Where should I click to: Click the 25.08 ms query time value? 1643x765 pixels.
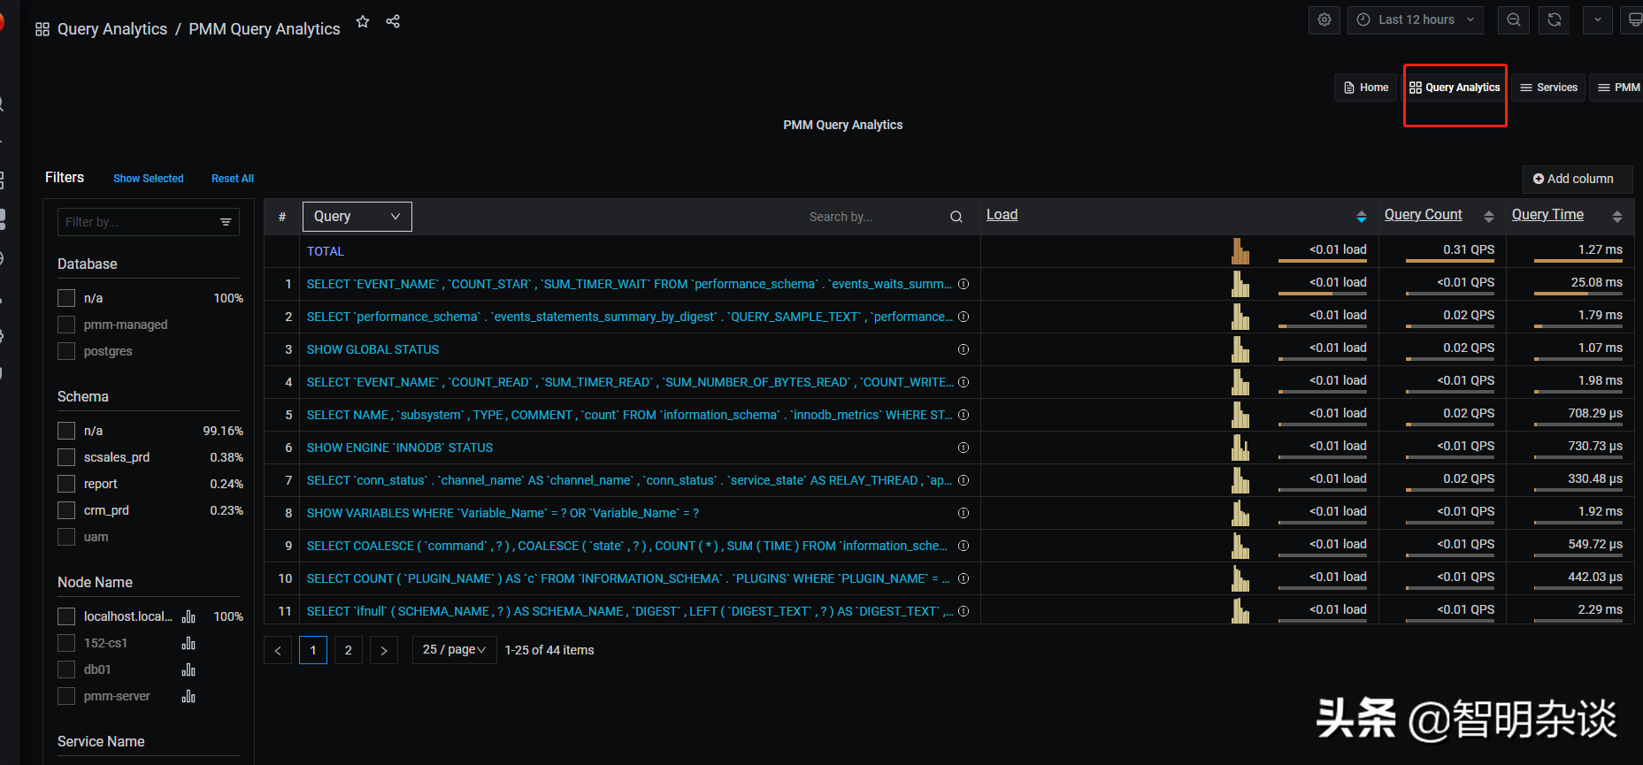pos(1596,282)
